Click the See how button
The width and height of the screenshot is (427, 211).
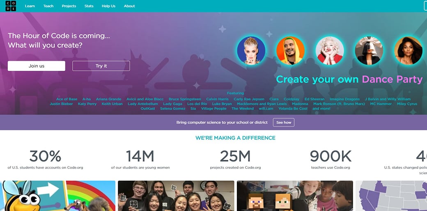(x=284, y=122)
